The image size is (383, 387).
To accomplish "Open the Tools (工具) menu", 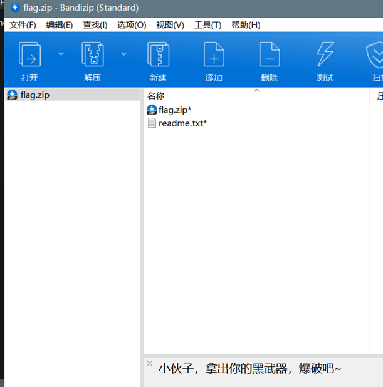I will pyautogui.click(x=207, y=25).
